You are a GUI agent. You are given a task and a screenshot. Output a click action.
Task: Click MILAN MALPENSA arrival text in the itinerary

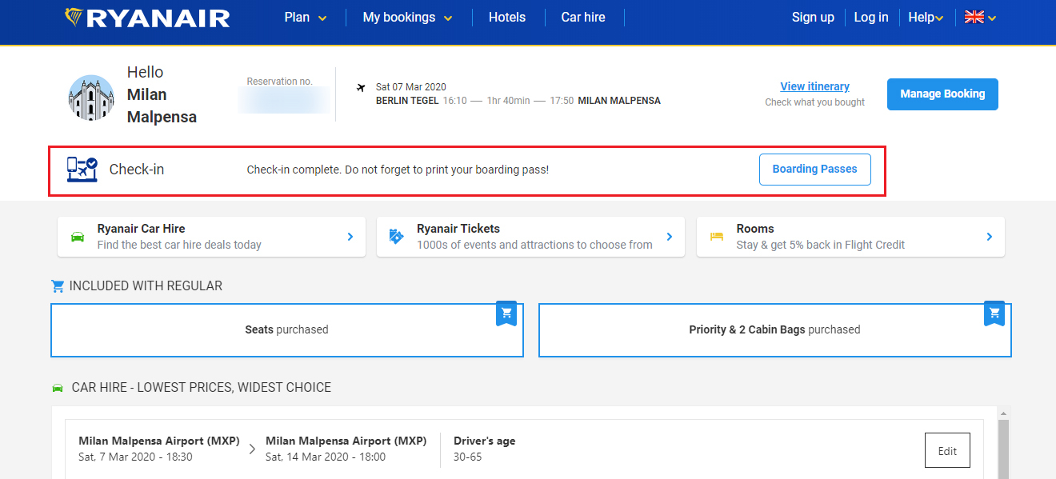[x=619, y=101]
